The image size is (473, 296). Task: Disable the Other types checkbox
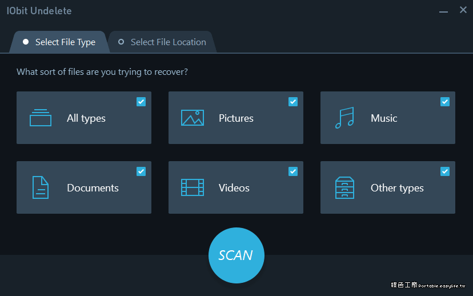tap(445, 171)
